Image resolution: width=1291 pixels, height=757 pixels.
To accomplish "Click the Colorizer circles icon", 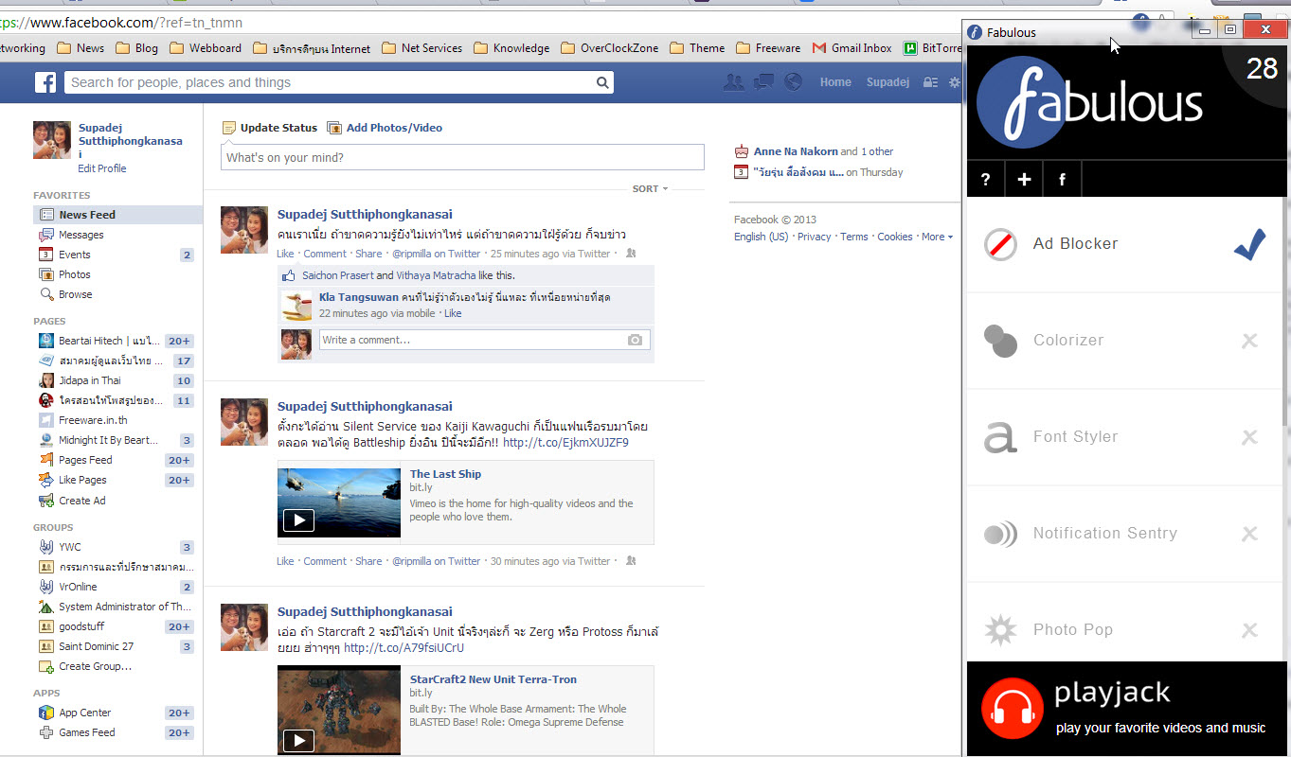I will 1000,341.
